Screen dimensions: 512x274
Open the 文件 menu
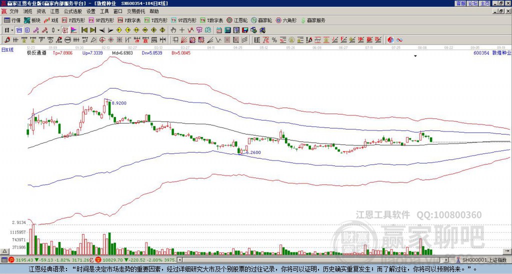13,11
